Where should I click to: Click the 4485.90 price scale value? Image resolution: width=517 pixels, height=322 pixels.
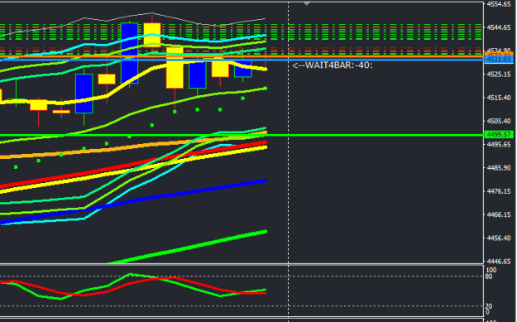(x=499, y=168)
